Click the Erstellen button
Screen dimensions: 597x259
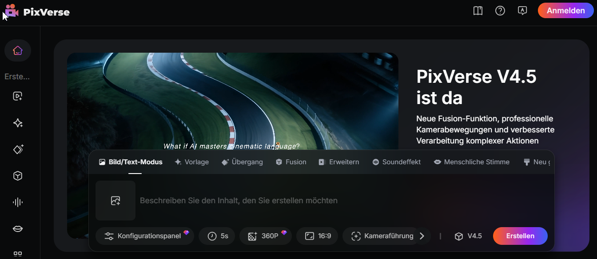tap(520, 236)
